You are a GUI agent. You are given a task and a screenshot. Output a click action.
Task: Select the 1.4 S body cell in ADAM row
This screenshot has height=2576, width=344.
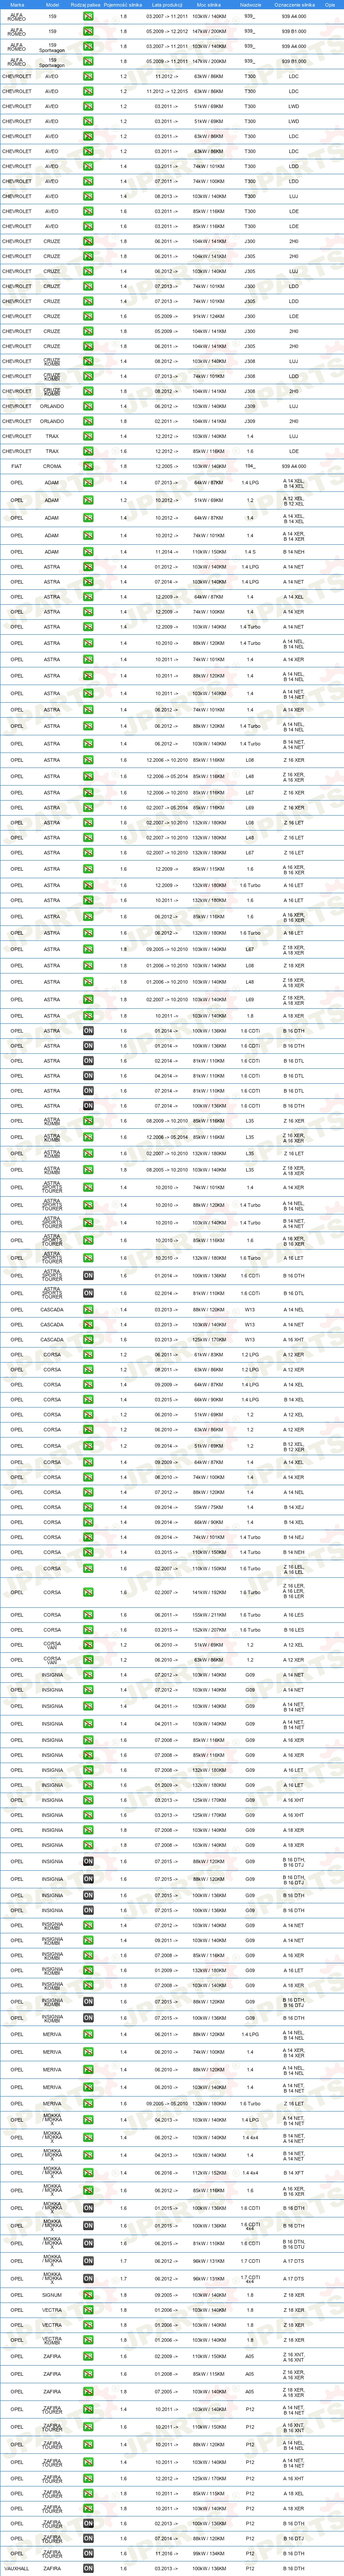coord(250,552)
